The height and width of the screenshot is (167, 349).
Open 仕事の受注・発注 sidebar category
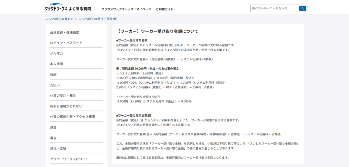[63, 96]
